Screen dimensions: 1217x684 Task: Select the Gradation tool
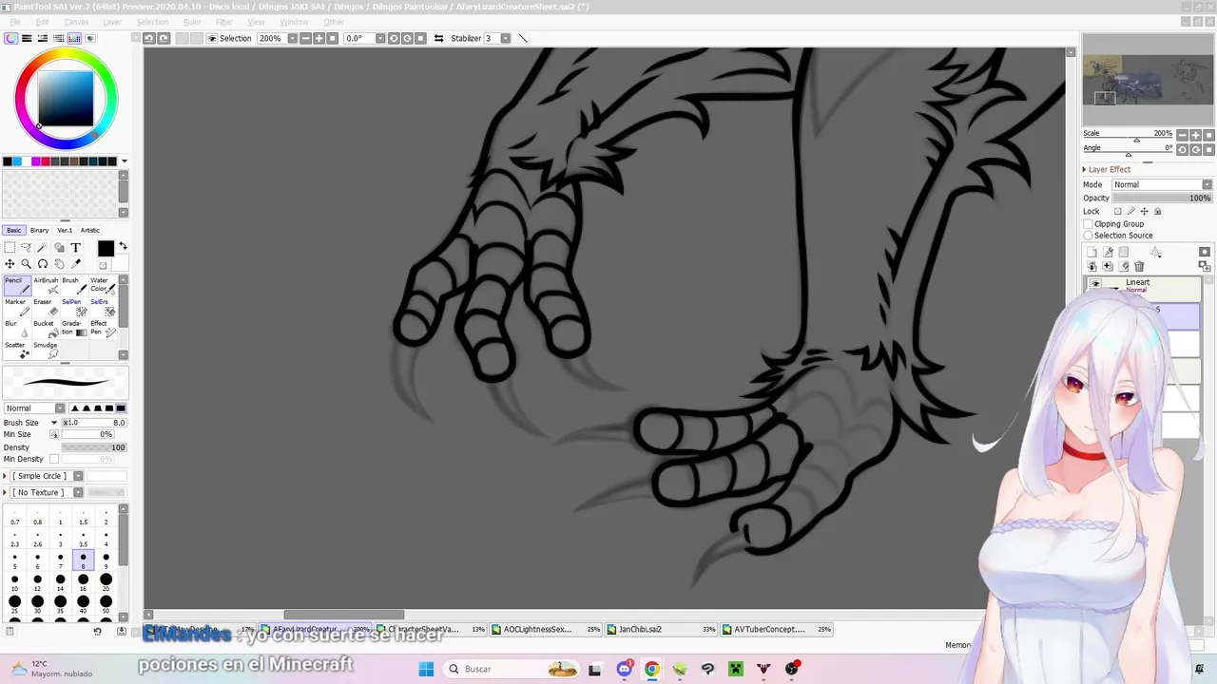pyautogui.click(x=74, y=329)
